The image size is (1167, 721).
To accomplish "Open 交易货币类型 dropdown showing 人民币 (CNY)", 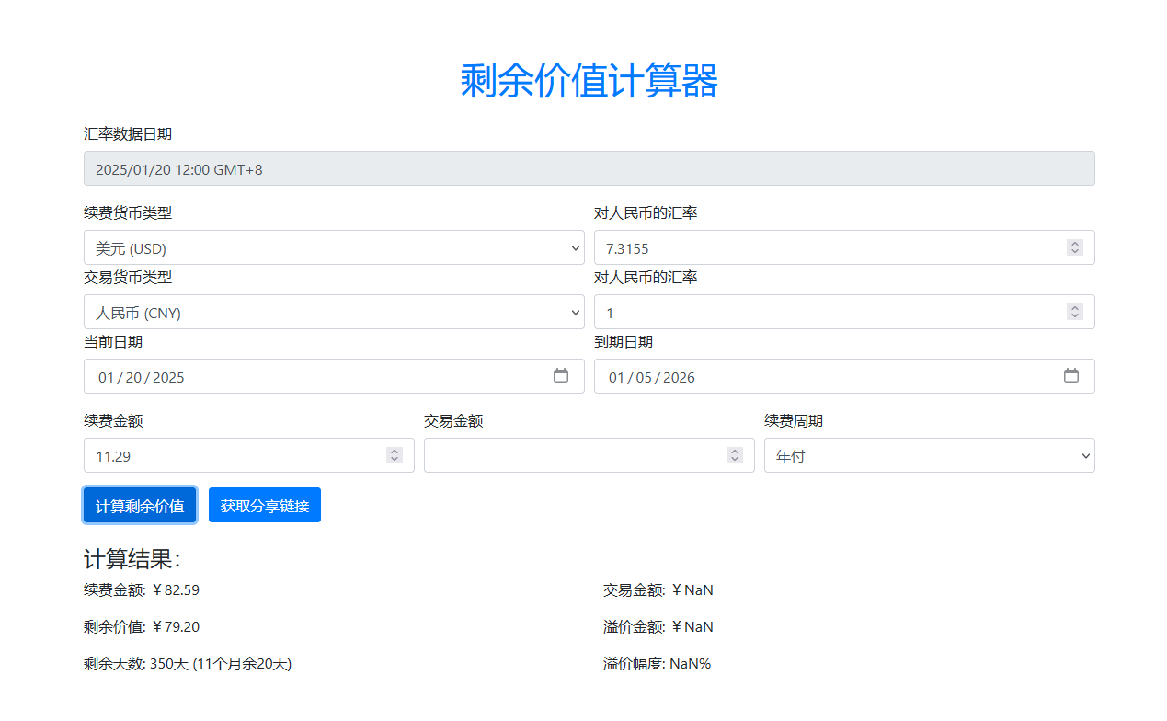I will point(334,312).
